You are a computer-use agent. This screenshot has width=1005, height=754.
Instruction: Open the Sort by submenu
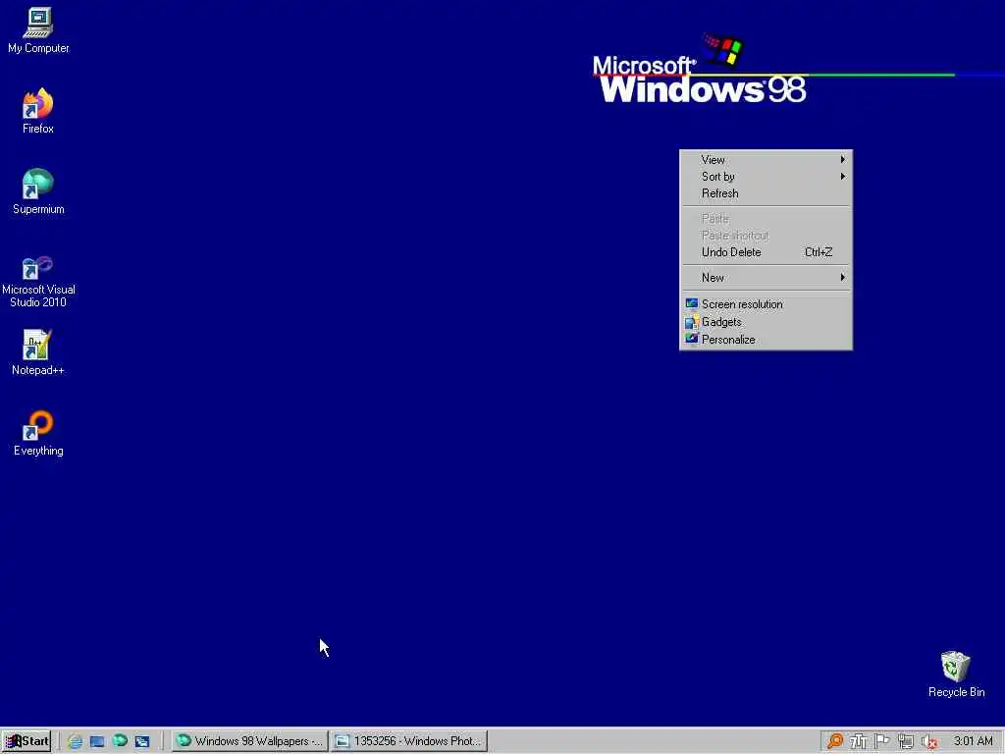coord(766,177)
